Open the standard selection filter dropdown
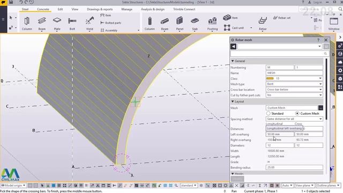The image size is (343, 193). pyautogui.click(x=189, y=185)
